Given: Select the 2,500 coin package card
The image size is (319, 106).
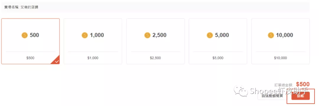Looking at the screenshot, I should (155, 41).
